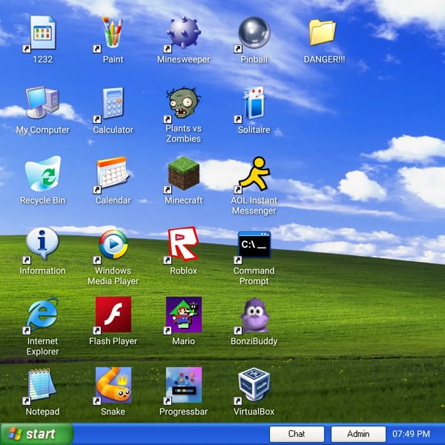Click the Solitaire cards icon
The height and width of the screenshot is (445, 445).
click(254, 104)
